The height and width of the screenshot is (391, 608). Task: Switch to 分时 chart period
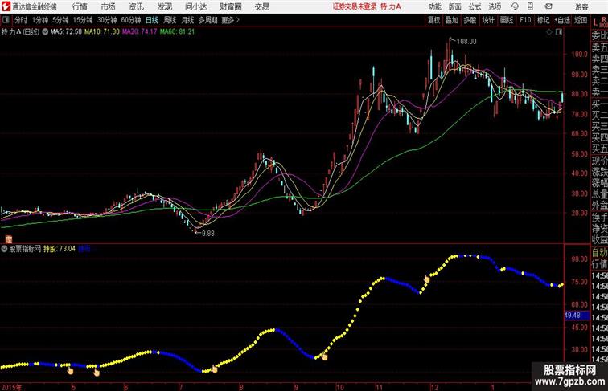point(21,20)
